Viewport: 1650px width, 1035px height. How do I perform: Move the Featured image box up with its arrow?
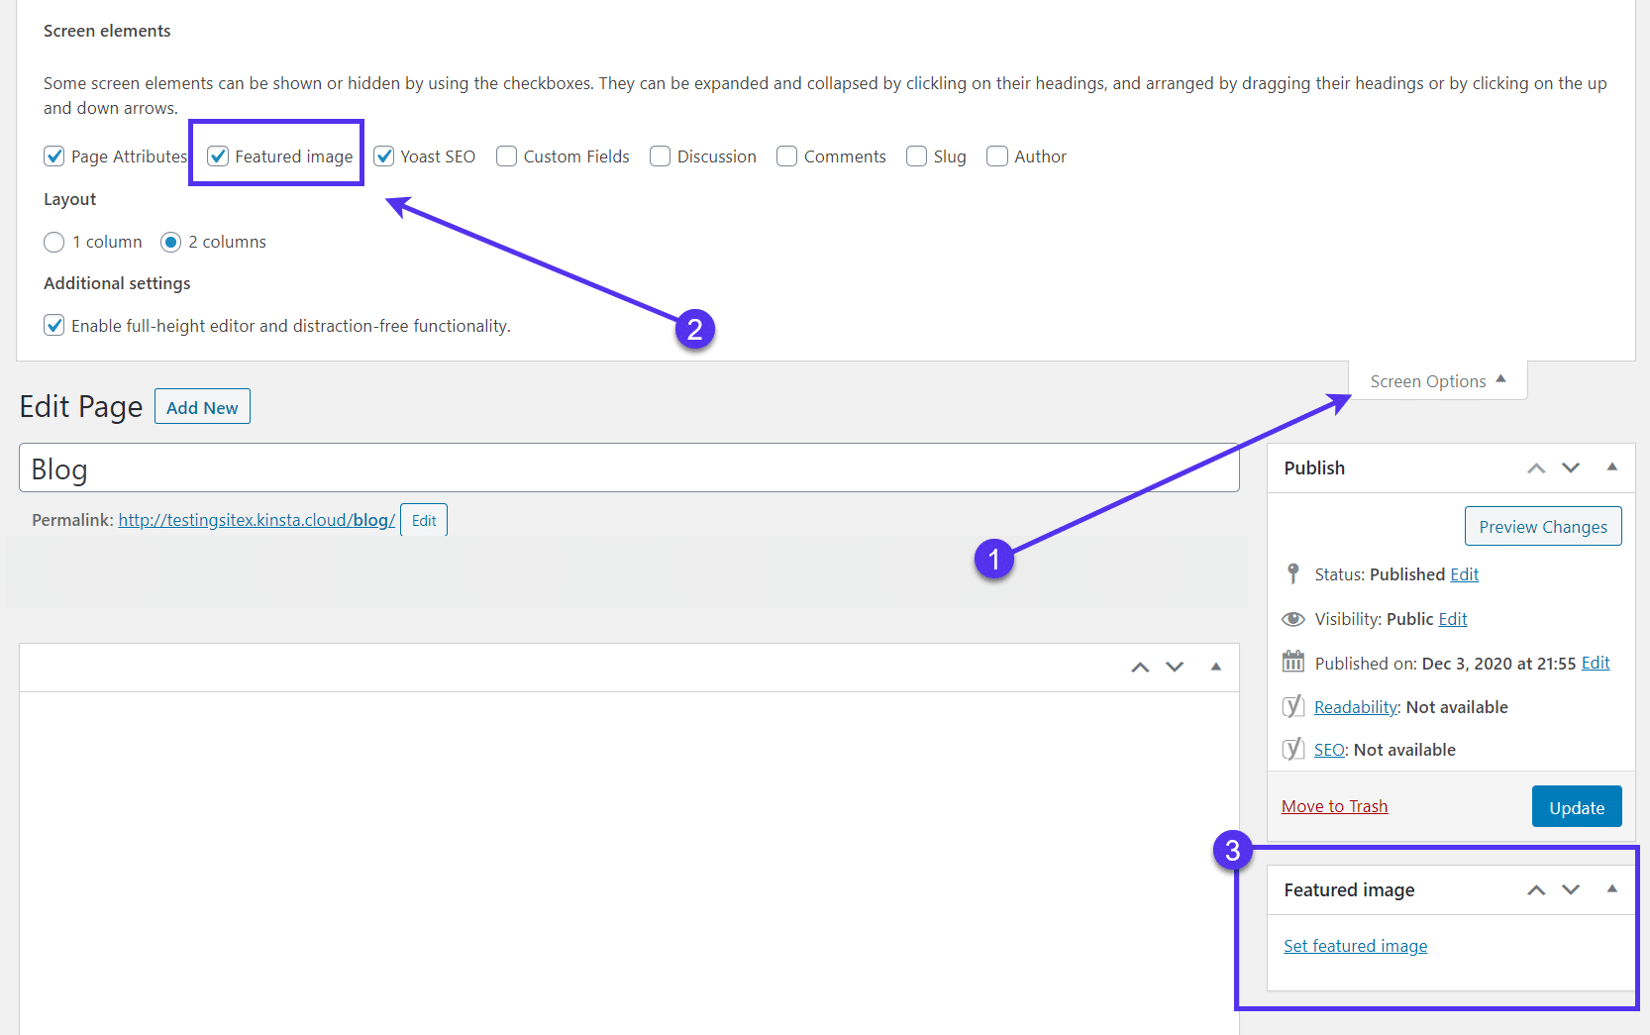click(x=1536, y=889)
